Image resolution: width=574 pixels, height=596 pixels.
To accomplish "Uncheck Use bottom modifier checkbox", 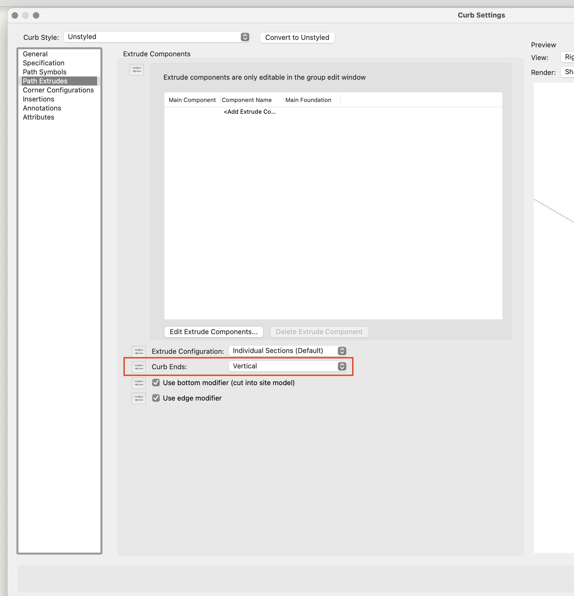I will (156, 382).
